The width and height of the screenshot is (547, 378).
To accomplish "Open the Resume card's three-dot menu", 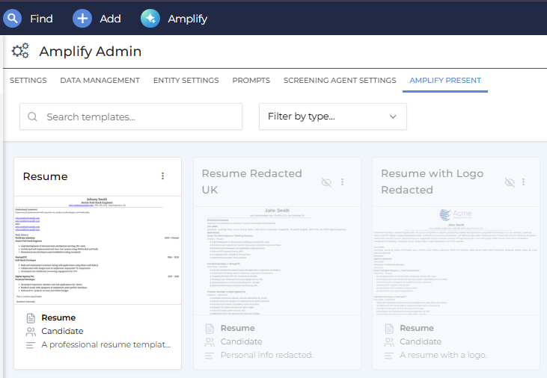I will point(163,176).
